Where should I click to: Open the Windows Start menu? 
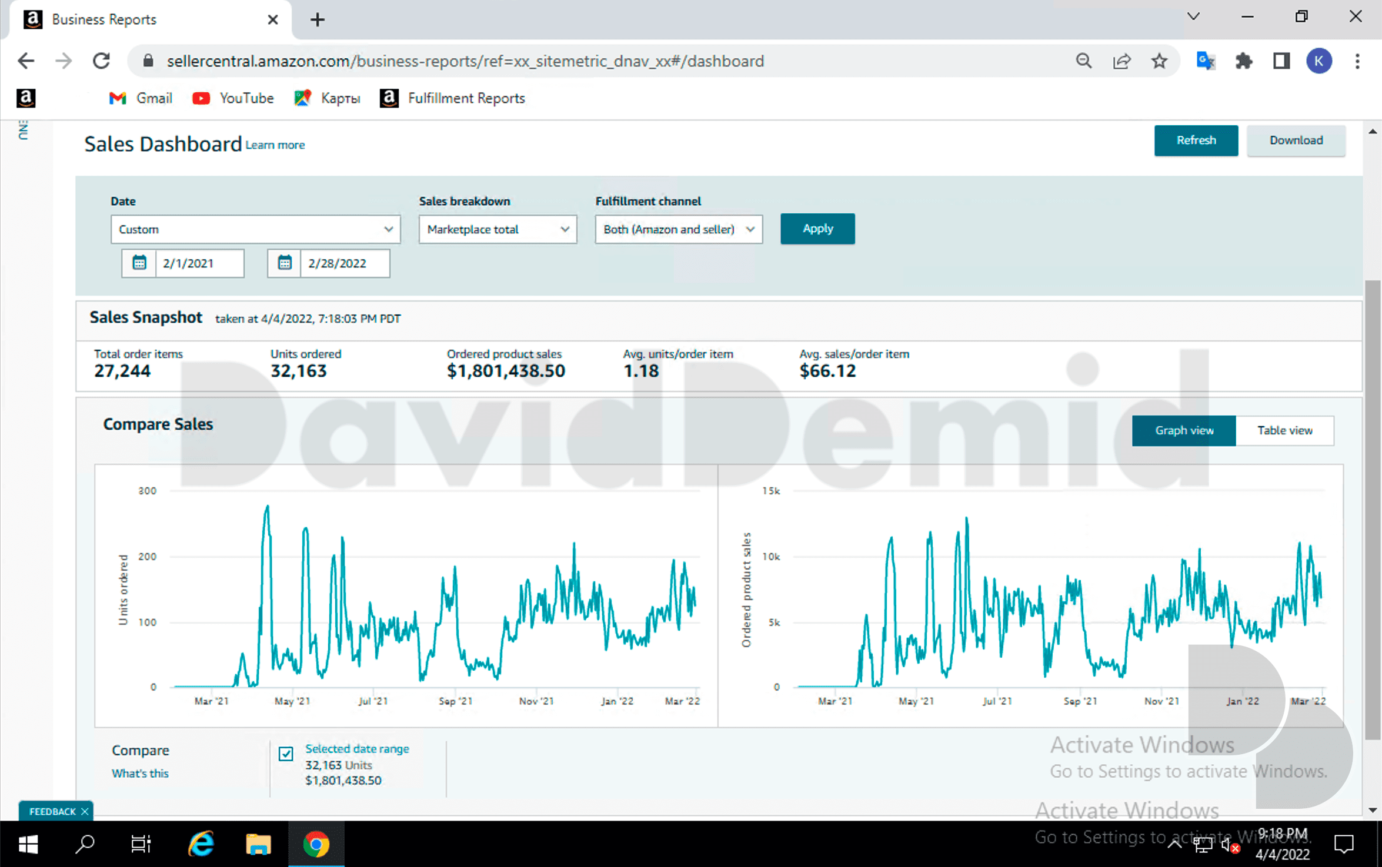[28, 844]
